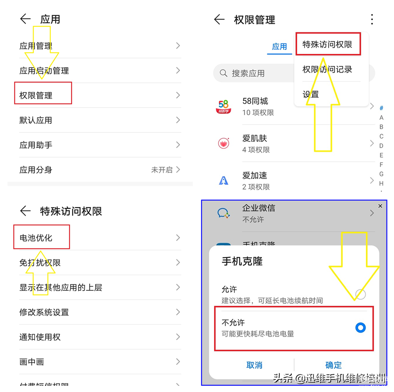
Task: Close the blue-bordered overlay with X
Action: pyautogui.click(x=380, y=206)
